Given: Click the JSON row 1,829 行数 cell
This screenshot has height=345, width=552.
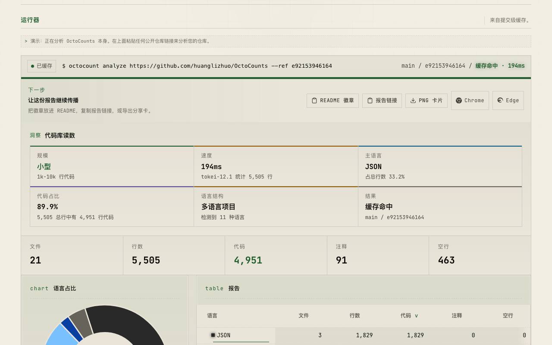Looking at the screenshot, I should tap(364, 335).
